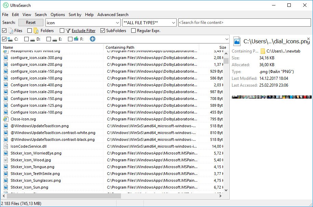Click the yellow folder icon in details panel
Screen dimensions: 313x207
pos(263,51)
